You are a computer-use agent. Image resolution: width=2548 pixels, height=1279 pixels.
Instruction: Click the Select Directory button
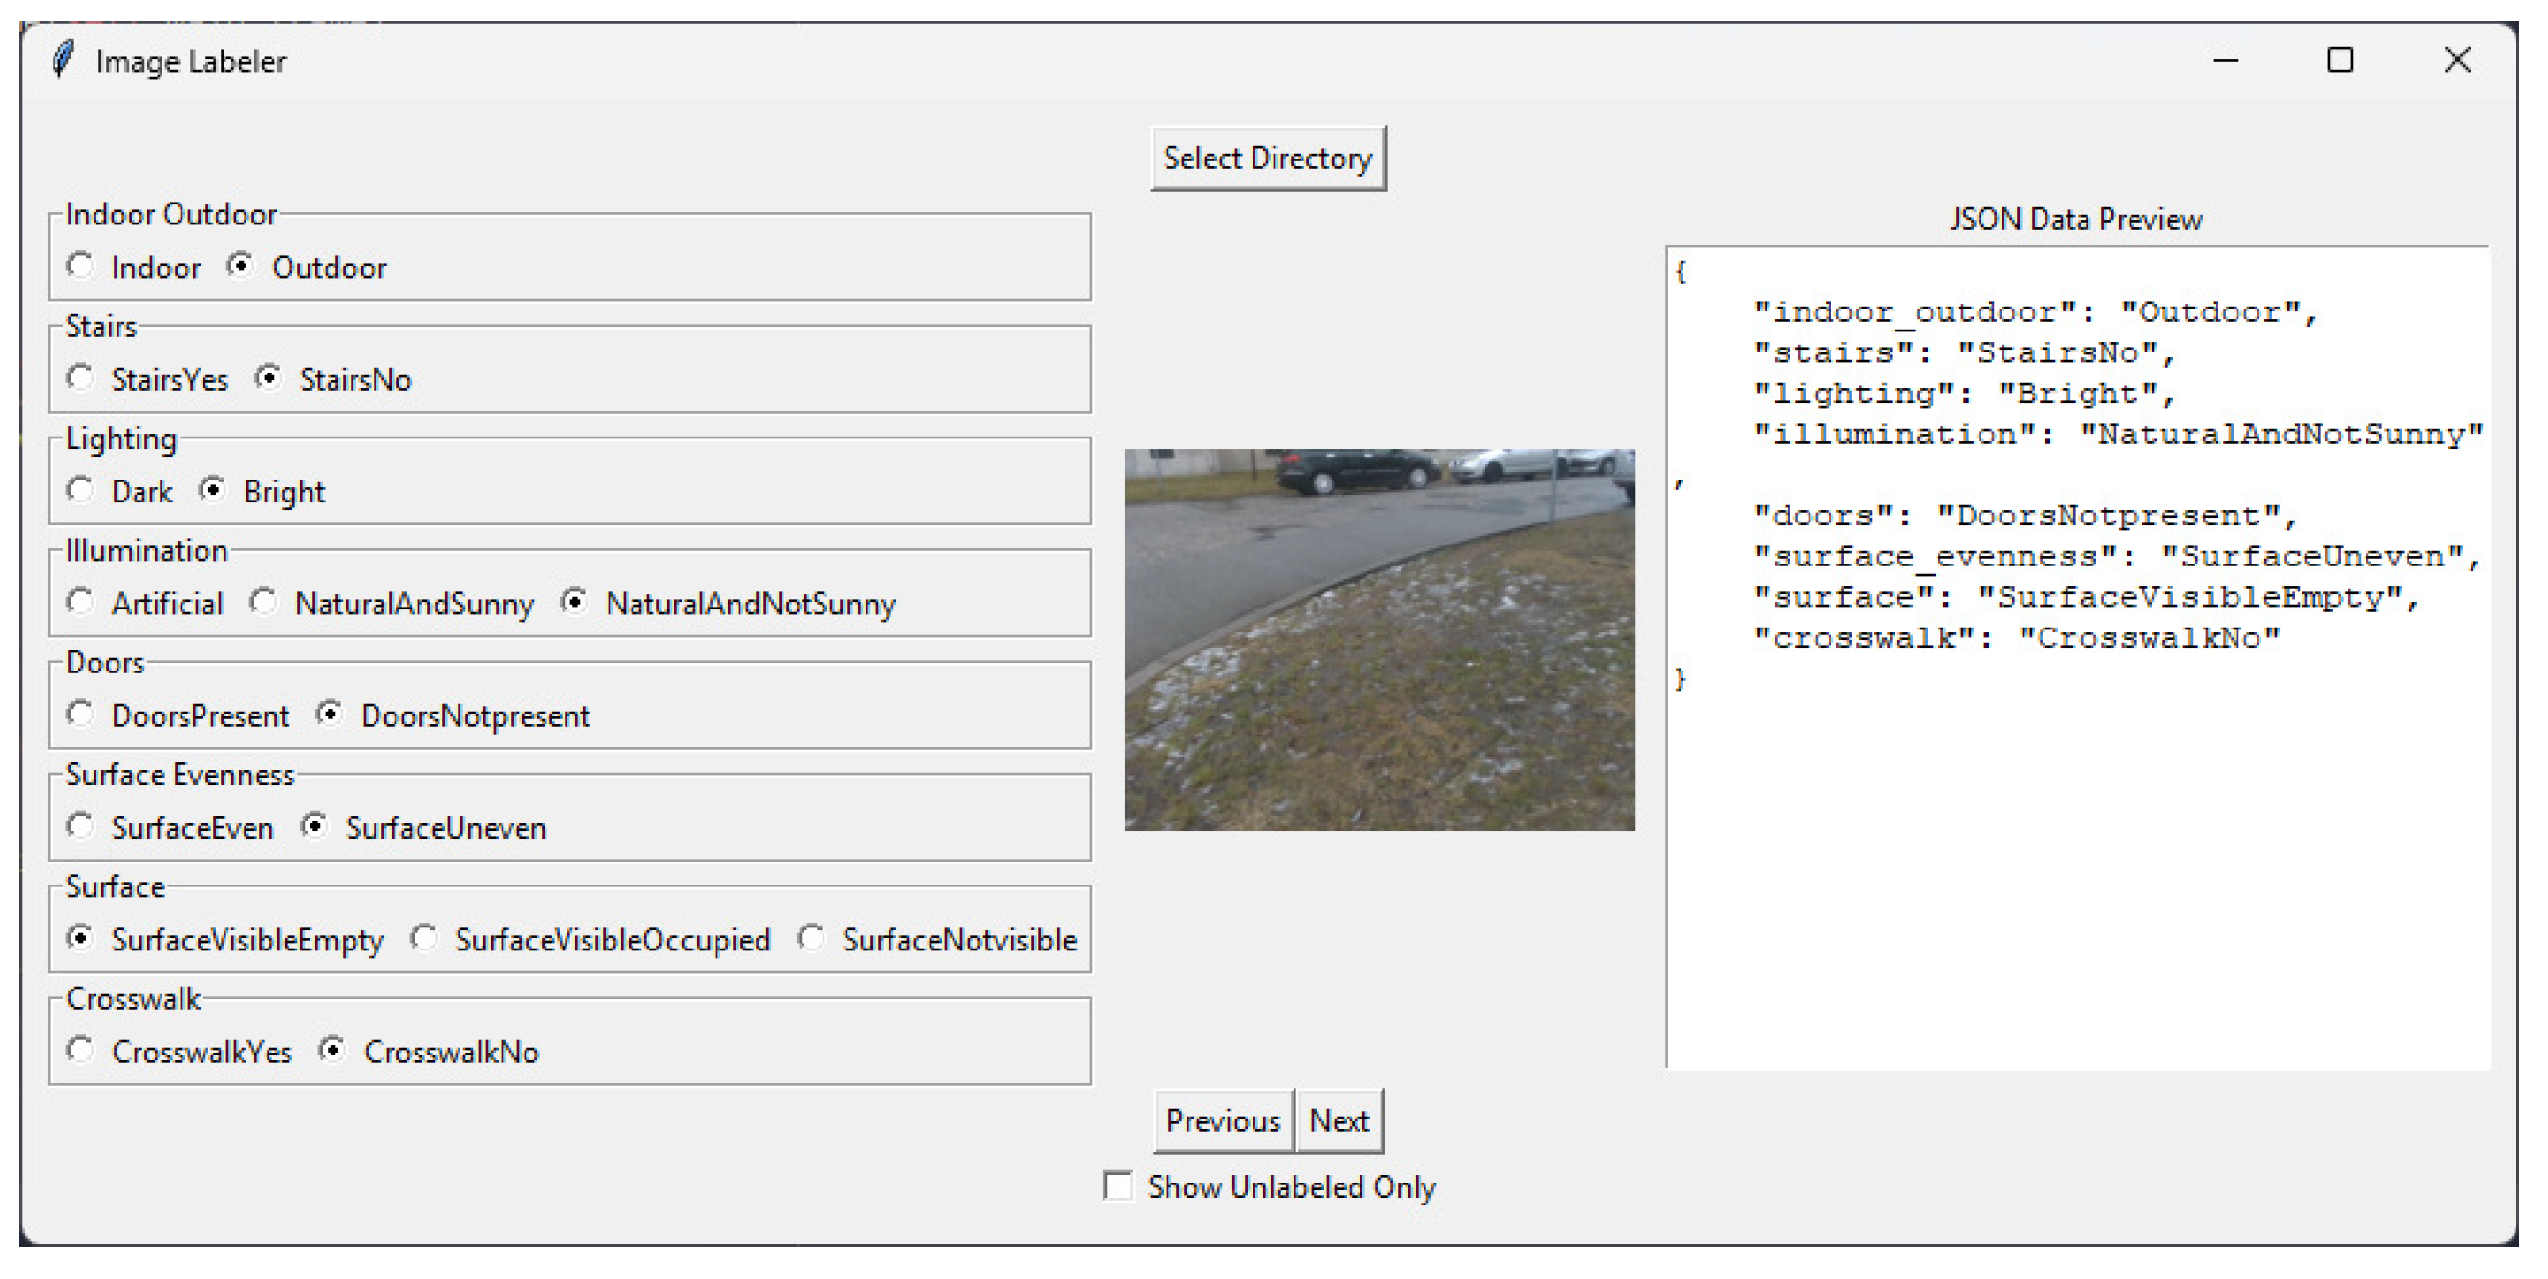point(1267,159)
